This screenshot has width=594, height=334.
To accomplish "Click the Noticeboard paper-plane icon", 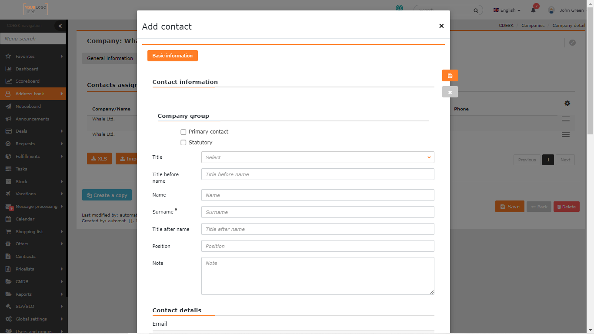I will click(x=8, y=107).
